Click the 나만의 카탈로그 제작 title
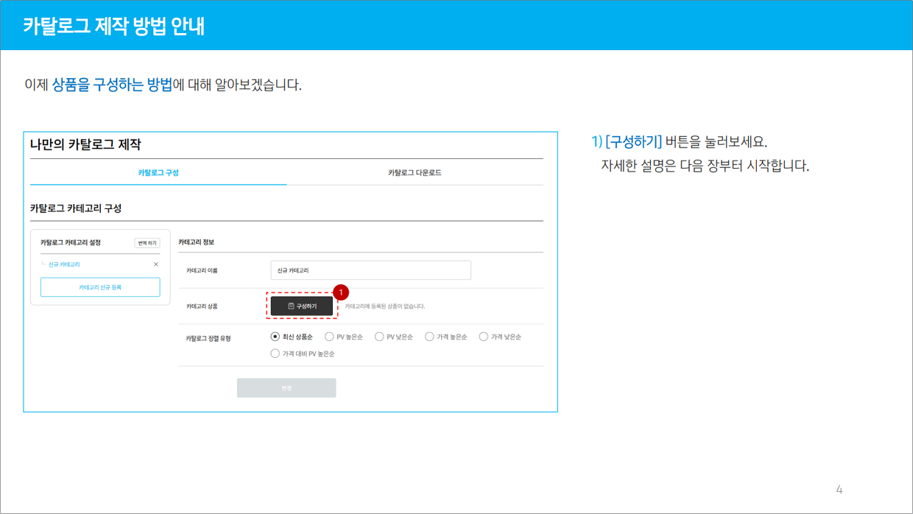The width and height of the screenshot is (913, 514). 85,144
